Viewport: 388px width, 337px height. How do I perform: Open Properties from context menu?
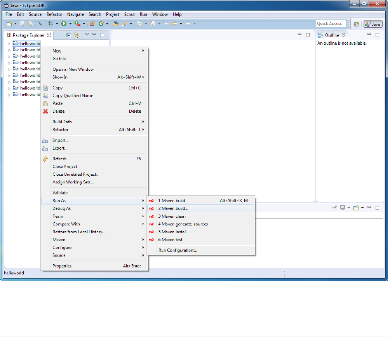pos(94,266)
